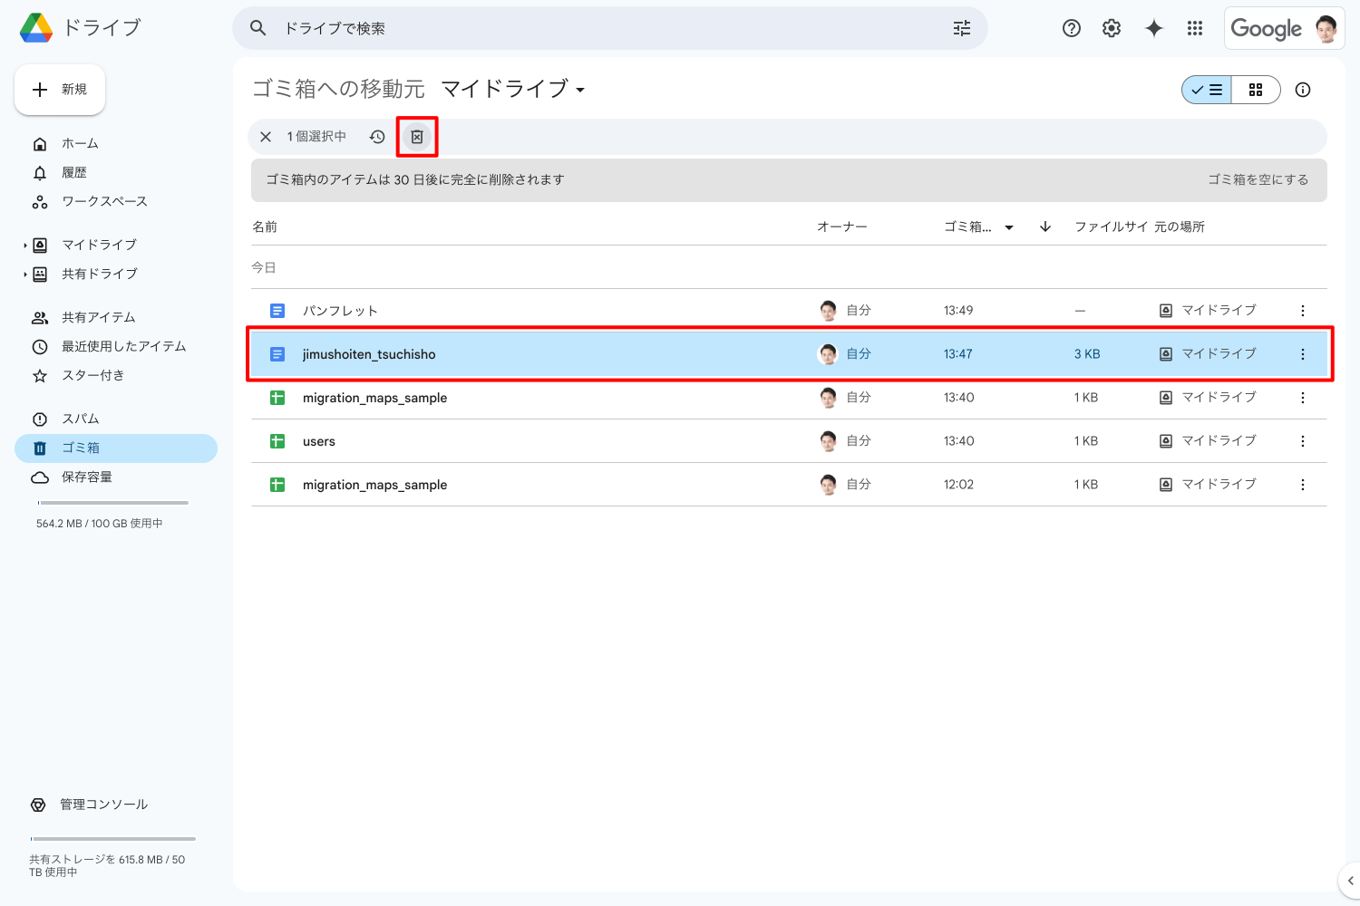Show the details info panel icon
Screen dimensions: 1360x906
click(x=1303, y=90)
